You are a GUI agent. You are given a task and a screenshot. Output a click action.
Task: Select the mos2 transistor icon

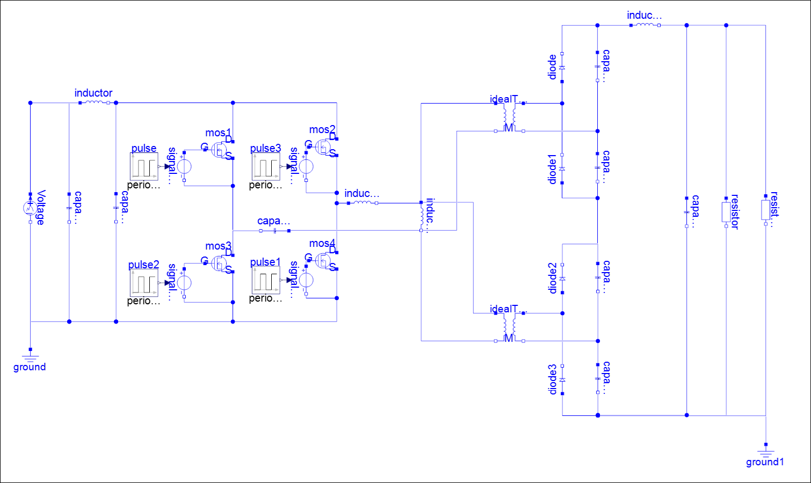[x=323, y=147]
